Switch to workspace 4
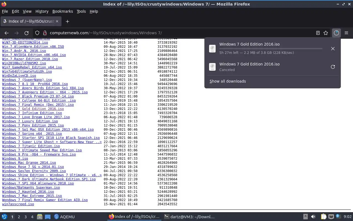The image size is (353, 221). (x=32, y=217)
